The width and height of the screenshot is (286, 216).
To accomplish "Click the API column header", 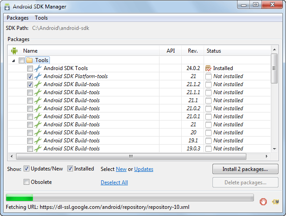I will 171,50.
